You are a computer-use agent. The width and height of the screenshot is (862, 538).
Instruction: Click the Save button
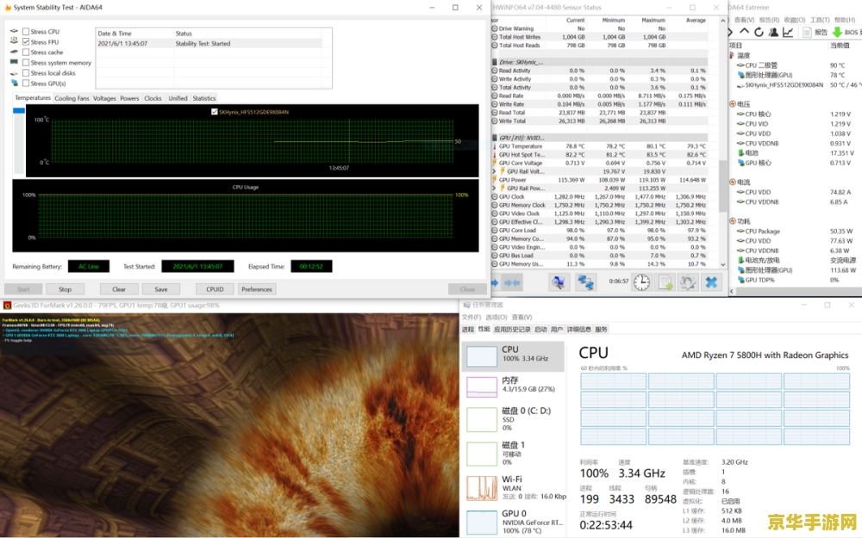(161, 289)
